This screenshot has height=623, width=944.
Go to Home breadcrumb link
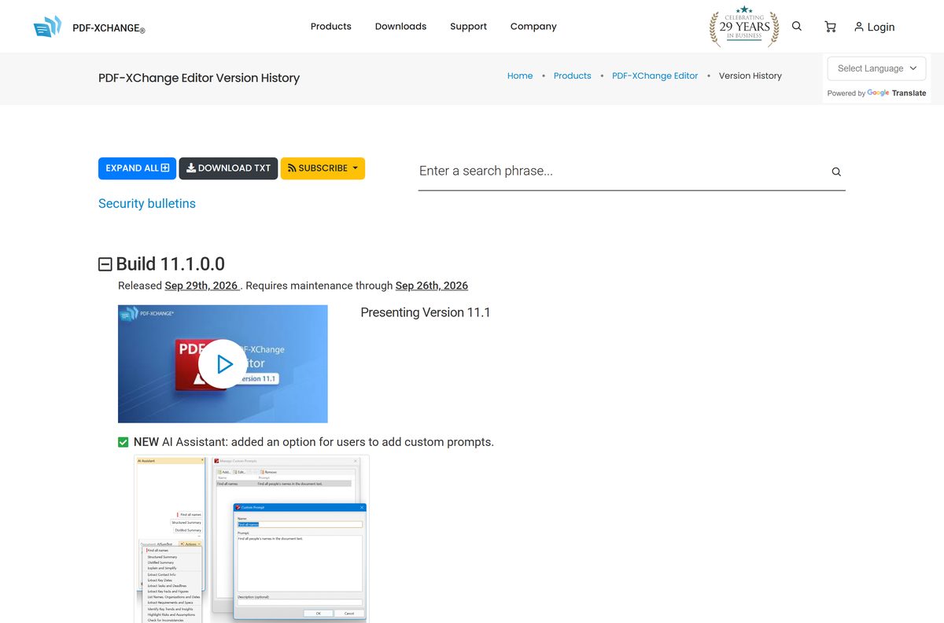tap(520, 76)
